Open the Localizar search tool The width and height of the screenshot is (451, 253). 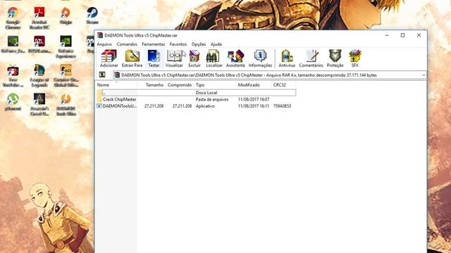coord(214,58)
